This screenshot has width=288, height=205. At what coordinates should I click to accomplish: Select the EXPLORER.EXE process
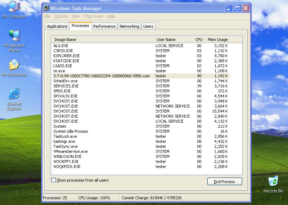(141, 56)
